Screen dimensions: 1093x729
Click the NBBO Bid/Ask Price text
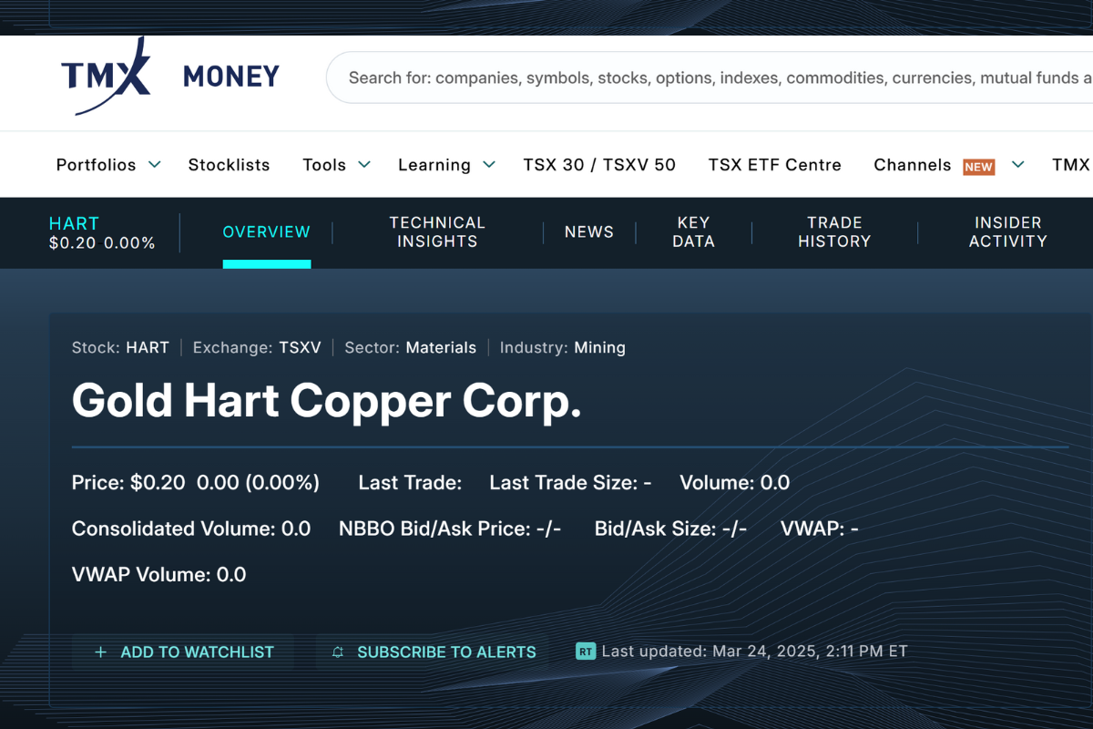(x=450, y=529)
